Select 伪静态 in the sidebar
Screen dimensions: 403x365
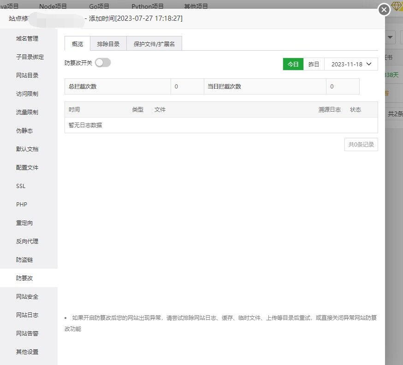point(24,131)
